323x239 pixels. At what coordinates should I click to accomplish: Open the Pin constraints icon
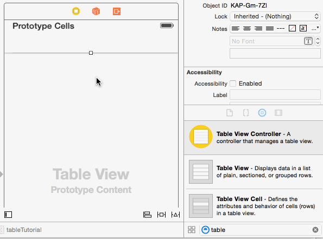pyautogui.click(x=161, y=215)
